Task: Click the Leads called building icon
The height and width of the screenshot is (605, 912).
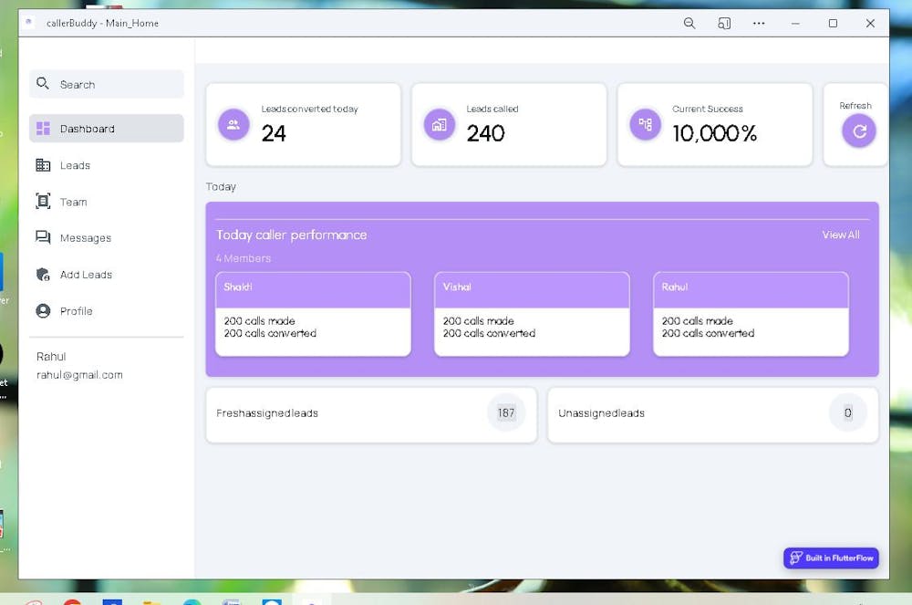Action: click(x=440, y=124)
